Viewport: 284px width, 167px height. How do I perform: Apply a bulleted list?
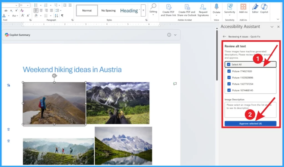[x=36, y=5]
